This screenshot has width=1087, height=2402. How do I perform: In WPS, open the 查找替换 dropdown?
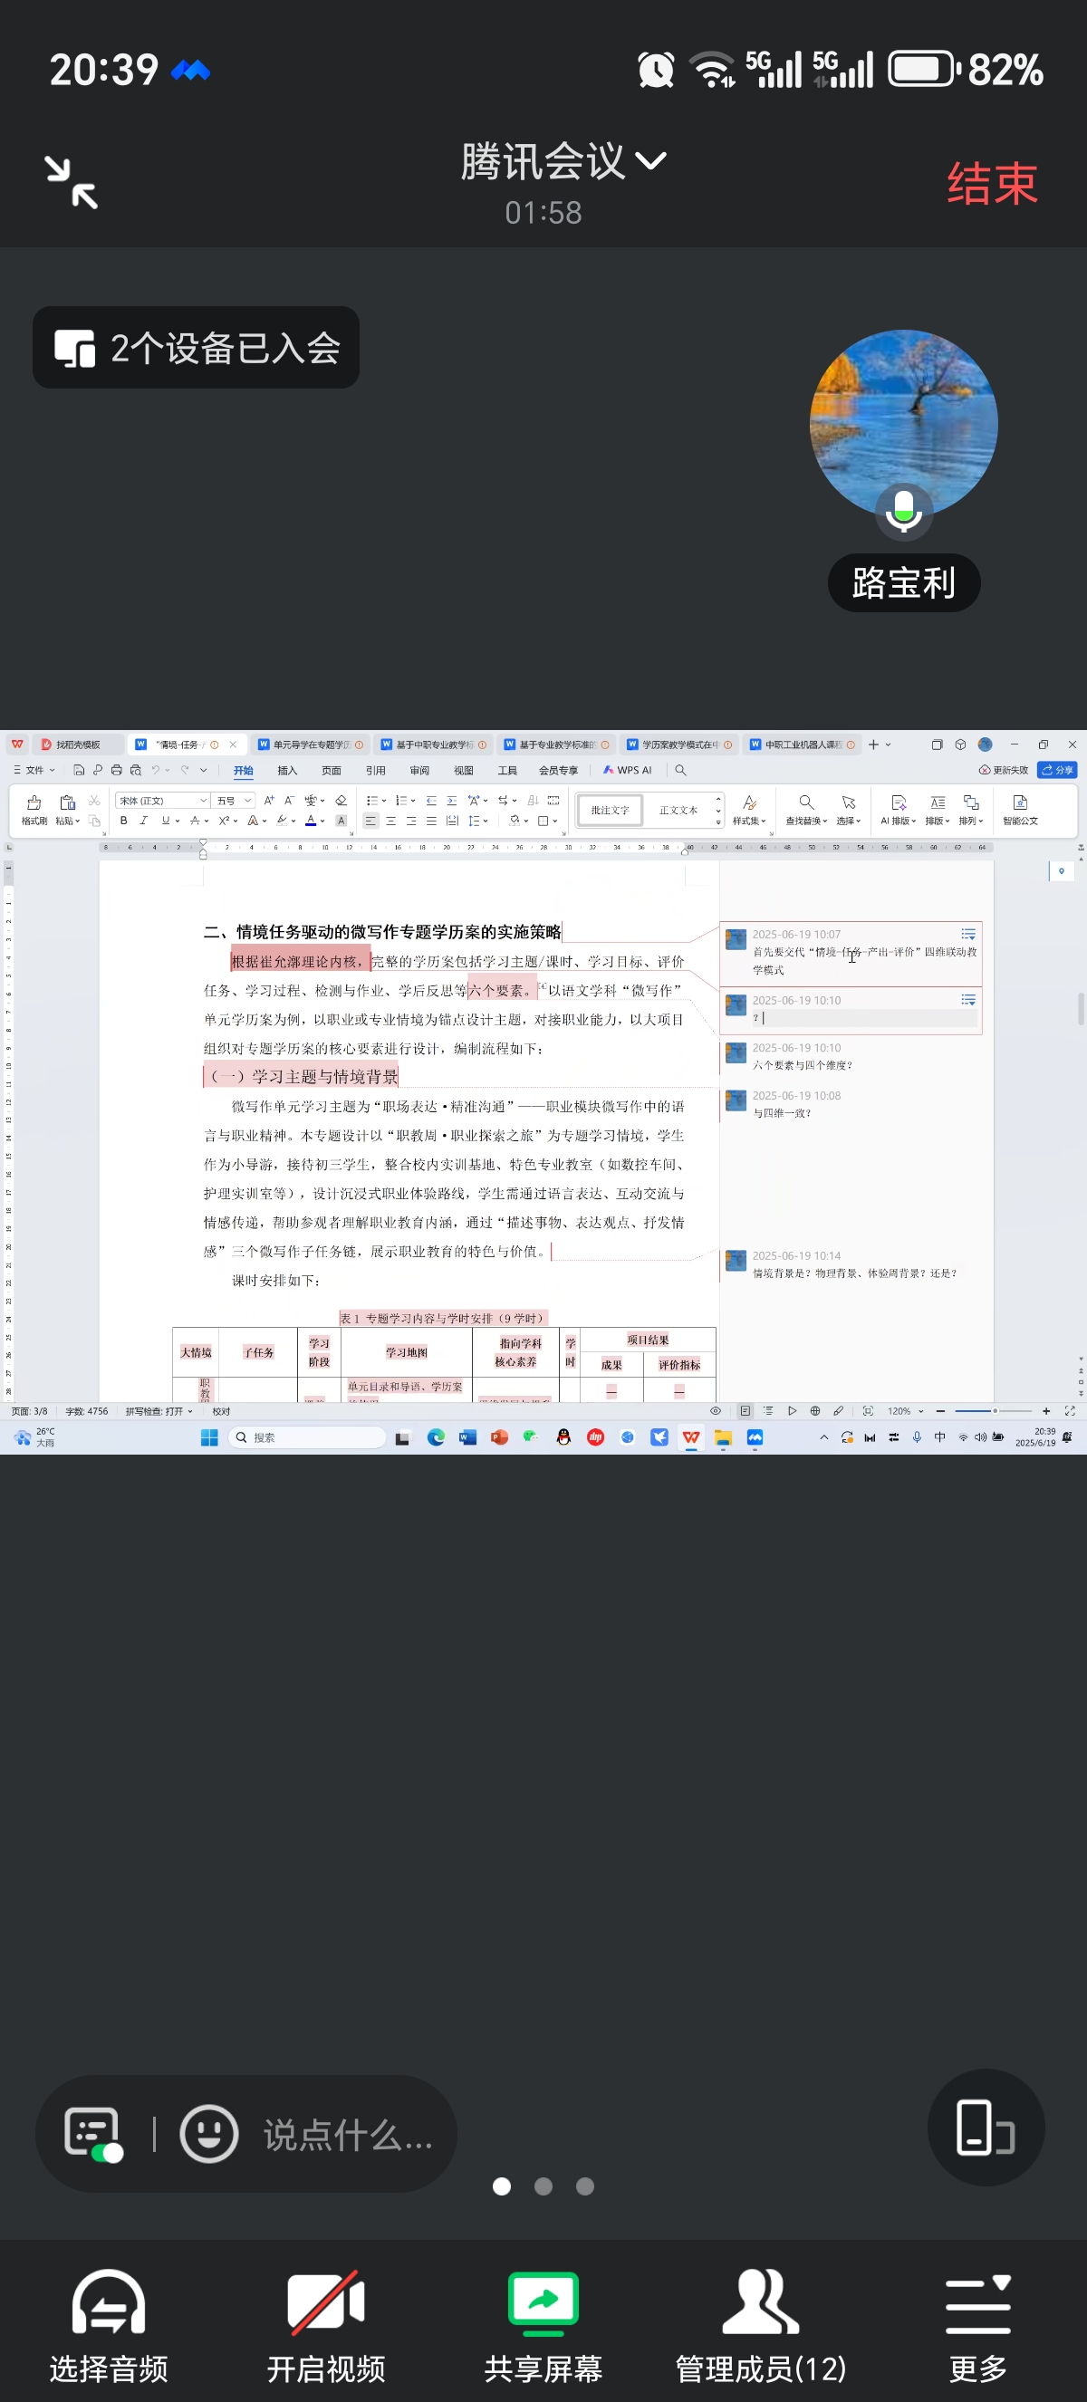[806, 810]
